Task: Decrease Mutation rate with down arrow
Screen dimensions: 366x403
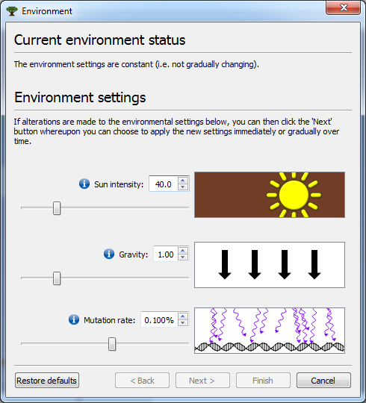Action: pyautogui.click(x=182, y=323)
